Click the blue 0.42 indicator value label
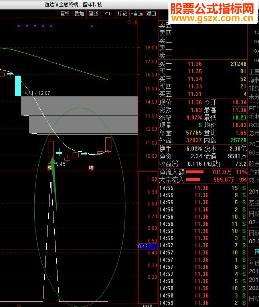The width and height of the screenshot is (259, 307). 148,246
